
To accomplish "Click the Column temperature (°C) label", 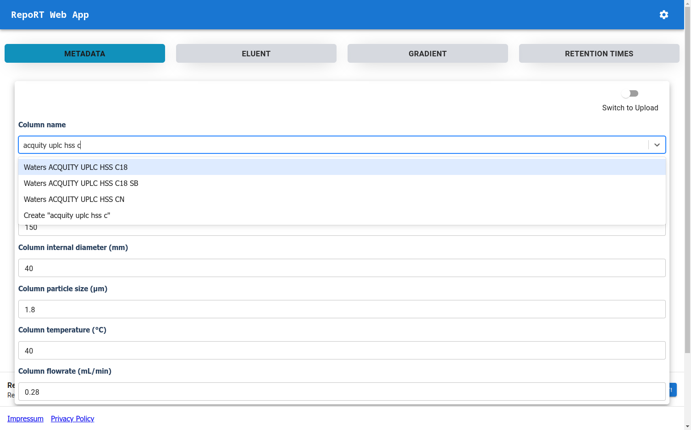I will click(62, 330).
